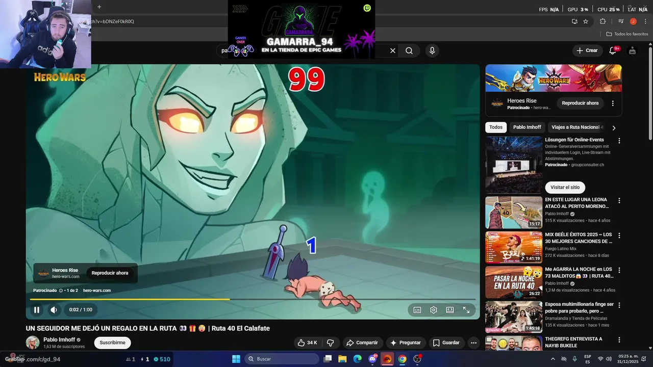
Task: Select Viajes a Ruta Nacional chip
Action: tap(577, 127)
